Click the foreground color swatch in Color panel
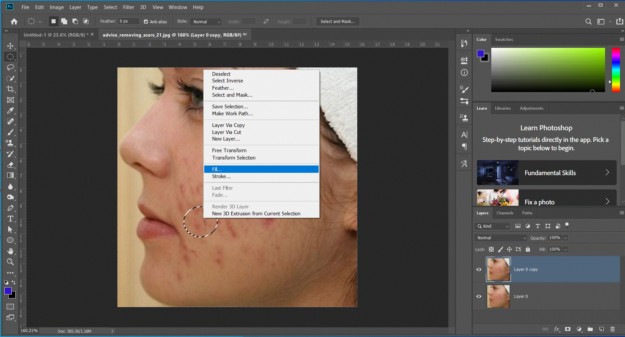 point(481,54)
